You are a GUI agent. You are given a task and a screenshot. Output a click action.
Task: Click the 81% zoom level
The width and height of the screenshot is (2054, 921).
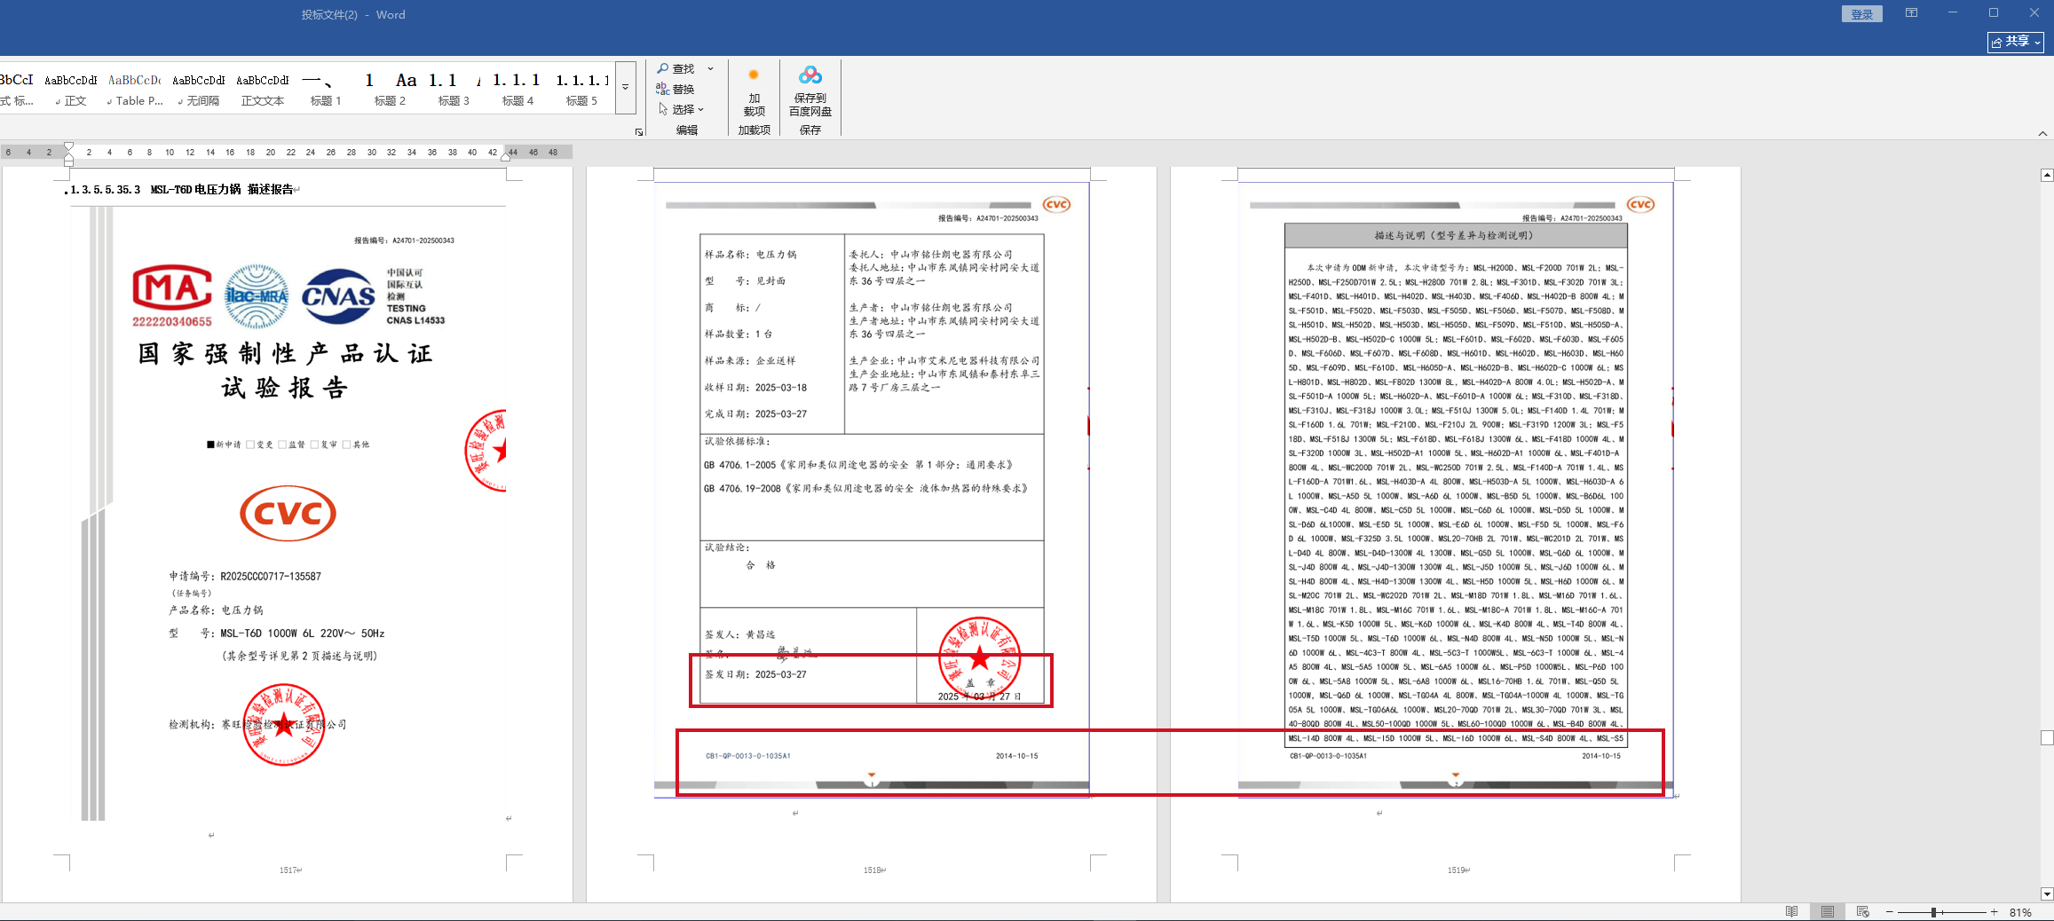point(2021,912)
